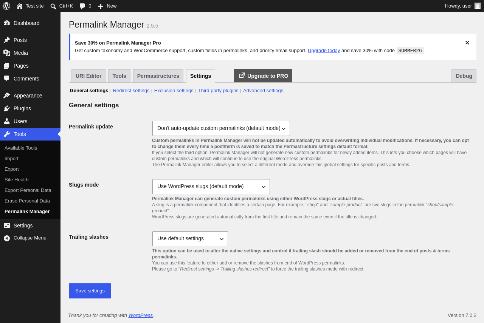Click the Collapse Menu arrow icon
Viewport: 484px width, 323px height.
(7, 238)
